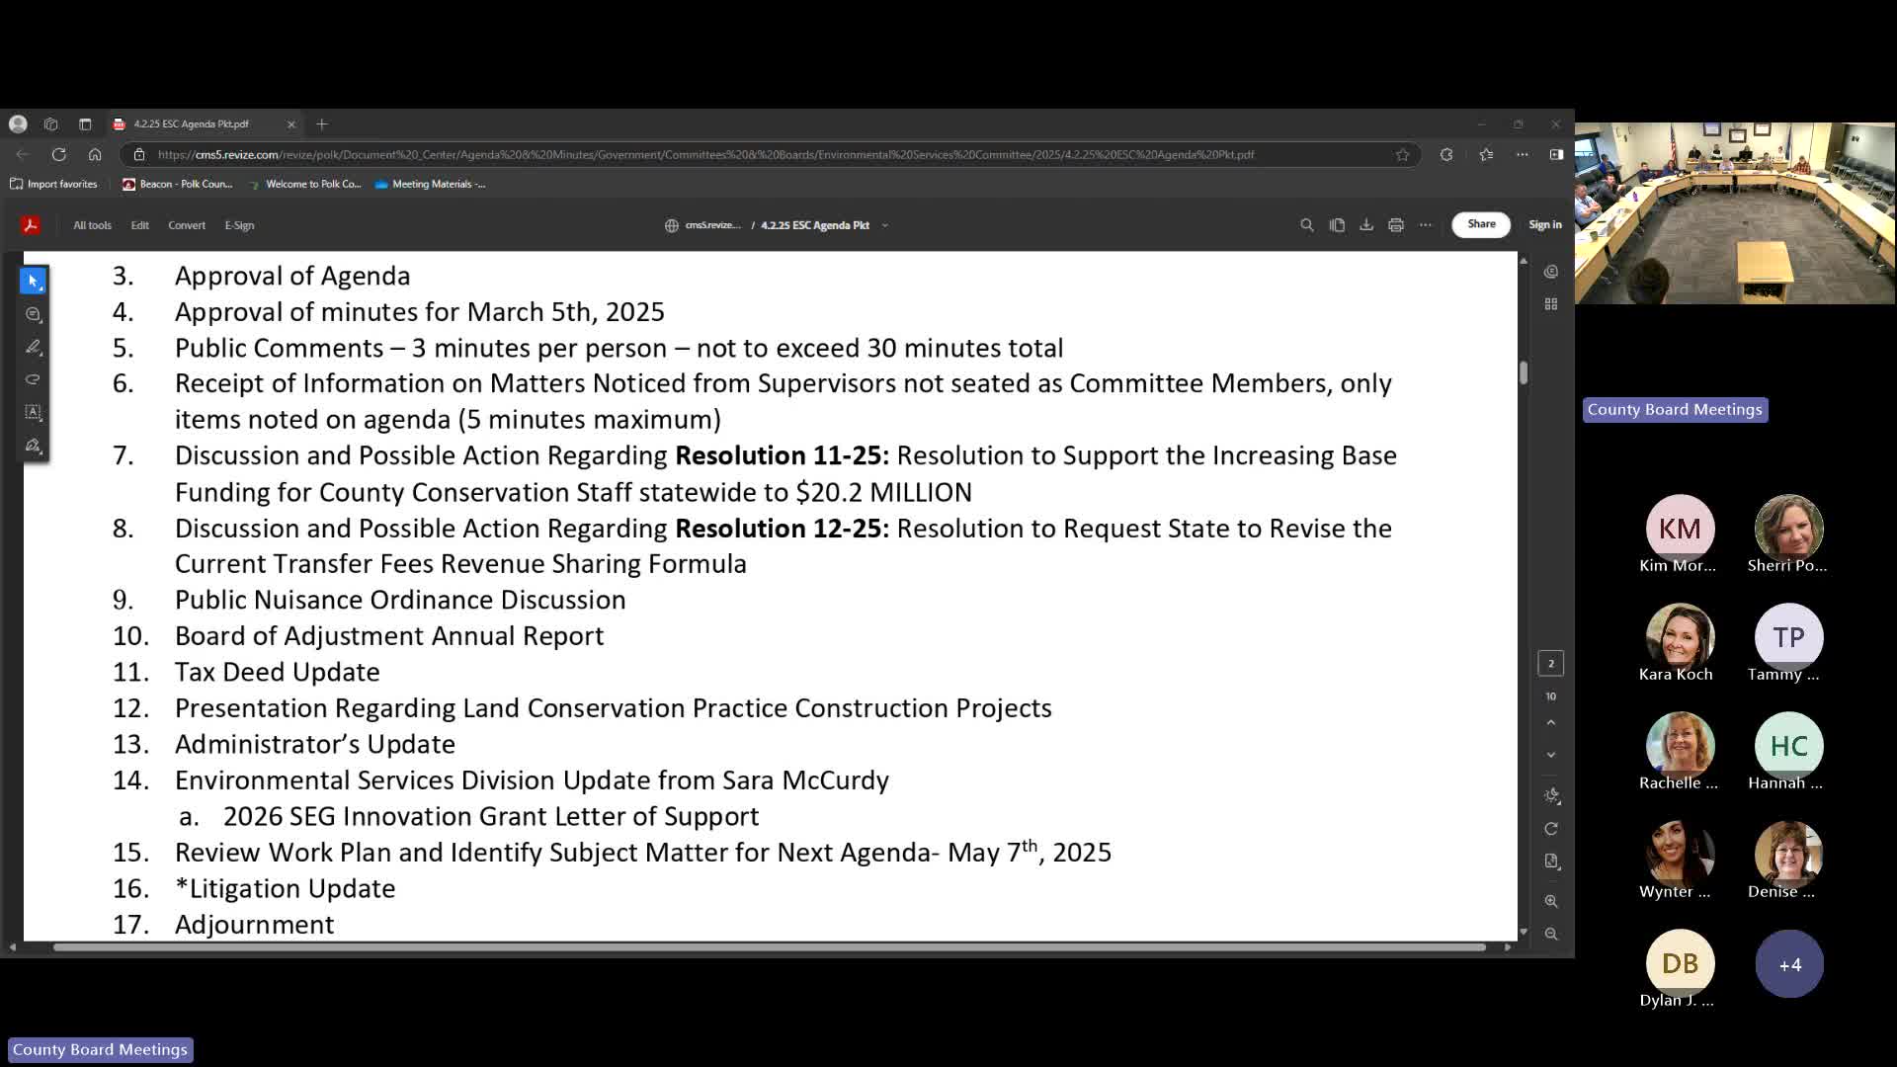Expand the +4 more participants bubble
The image size is (1897, 1067).
[x=1788, y=964]
